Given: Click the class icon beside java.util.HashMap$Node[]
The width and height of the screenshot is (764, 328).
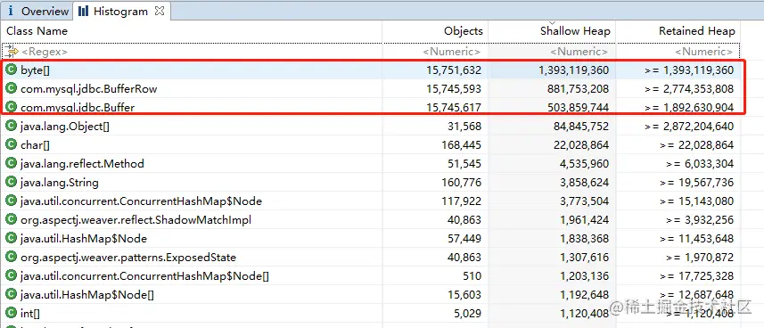Looking at the screenshot, I should click(x=12, y=294).
